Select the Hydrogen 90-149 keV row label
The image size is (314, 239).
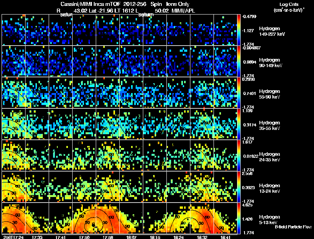pyautogui.click(x=270, y=63)
